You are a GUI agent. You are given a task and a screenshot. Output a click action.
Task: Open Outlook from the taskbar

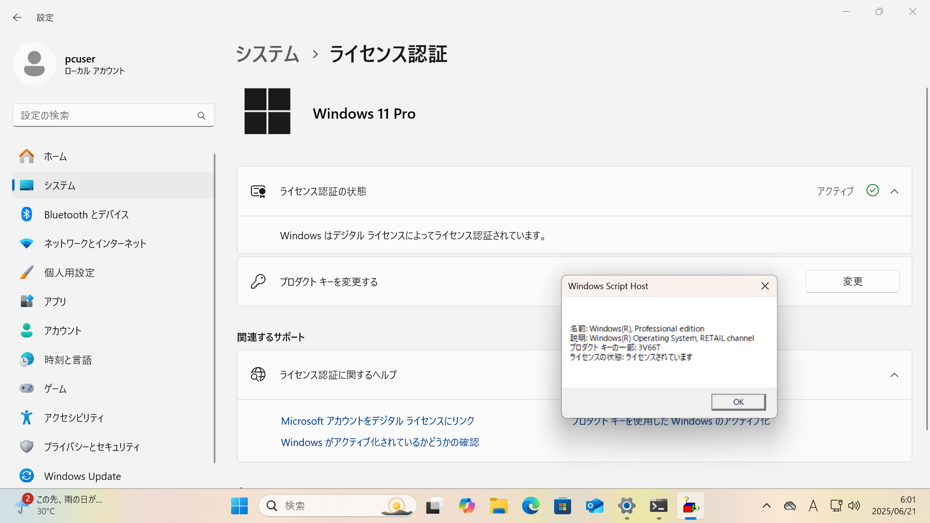pyautogui.click(x=594, y=506)
